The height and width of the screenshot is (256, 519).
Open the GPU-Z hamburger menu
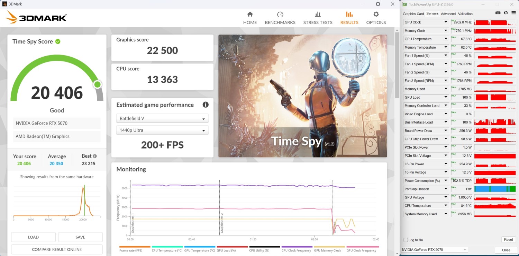click(513, 13)
